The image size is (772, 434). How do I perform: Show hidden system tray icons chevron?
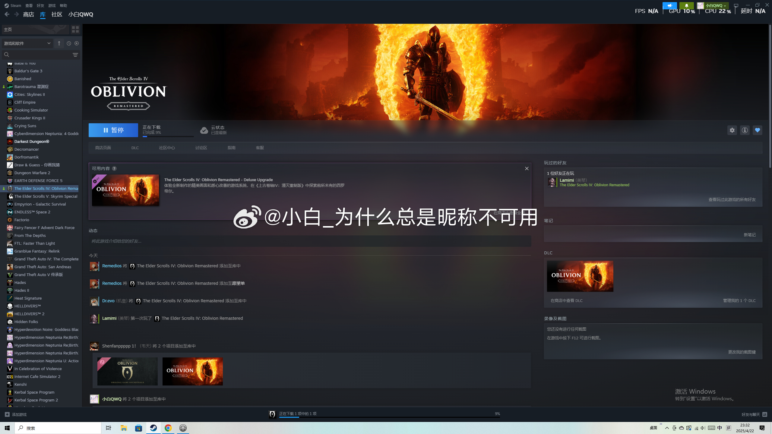point(667,428)
